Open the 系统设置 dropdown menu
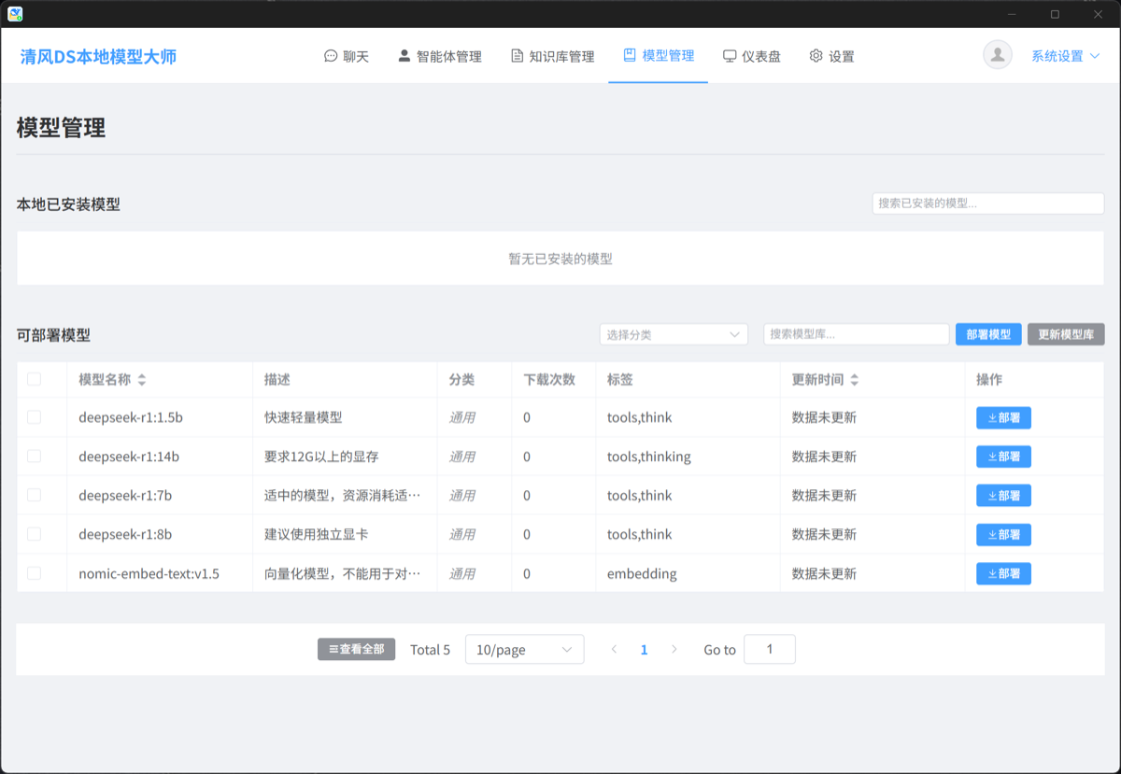The width and height of the screenshot is (1121, 774). tap(1065, 56)
